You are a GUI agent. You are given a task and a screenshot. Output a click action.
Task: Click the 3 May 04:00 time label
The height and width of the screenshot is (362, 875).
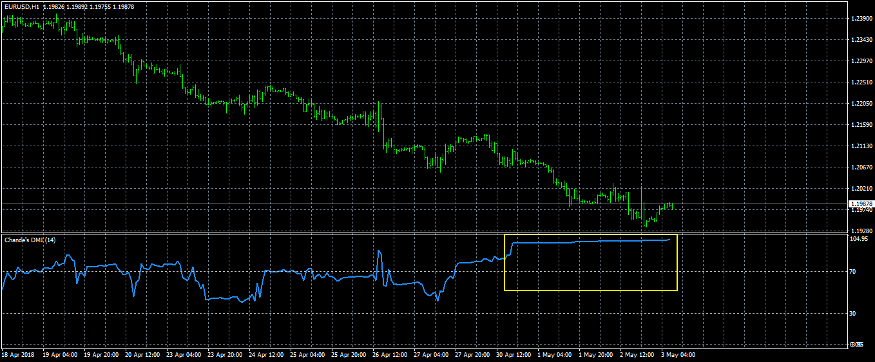click(679, 355)
